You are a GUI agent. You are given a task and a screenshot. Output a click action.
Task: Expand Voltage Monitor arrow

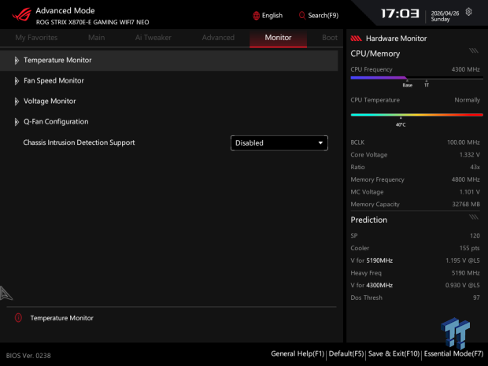[x=17, y=102]
